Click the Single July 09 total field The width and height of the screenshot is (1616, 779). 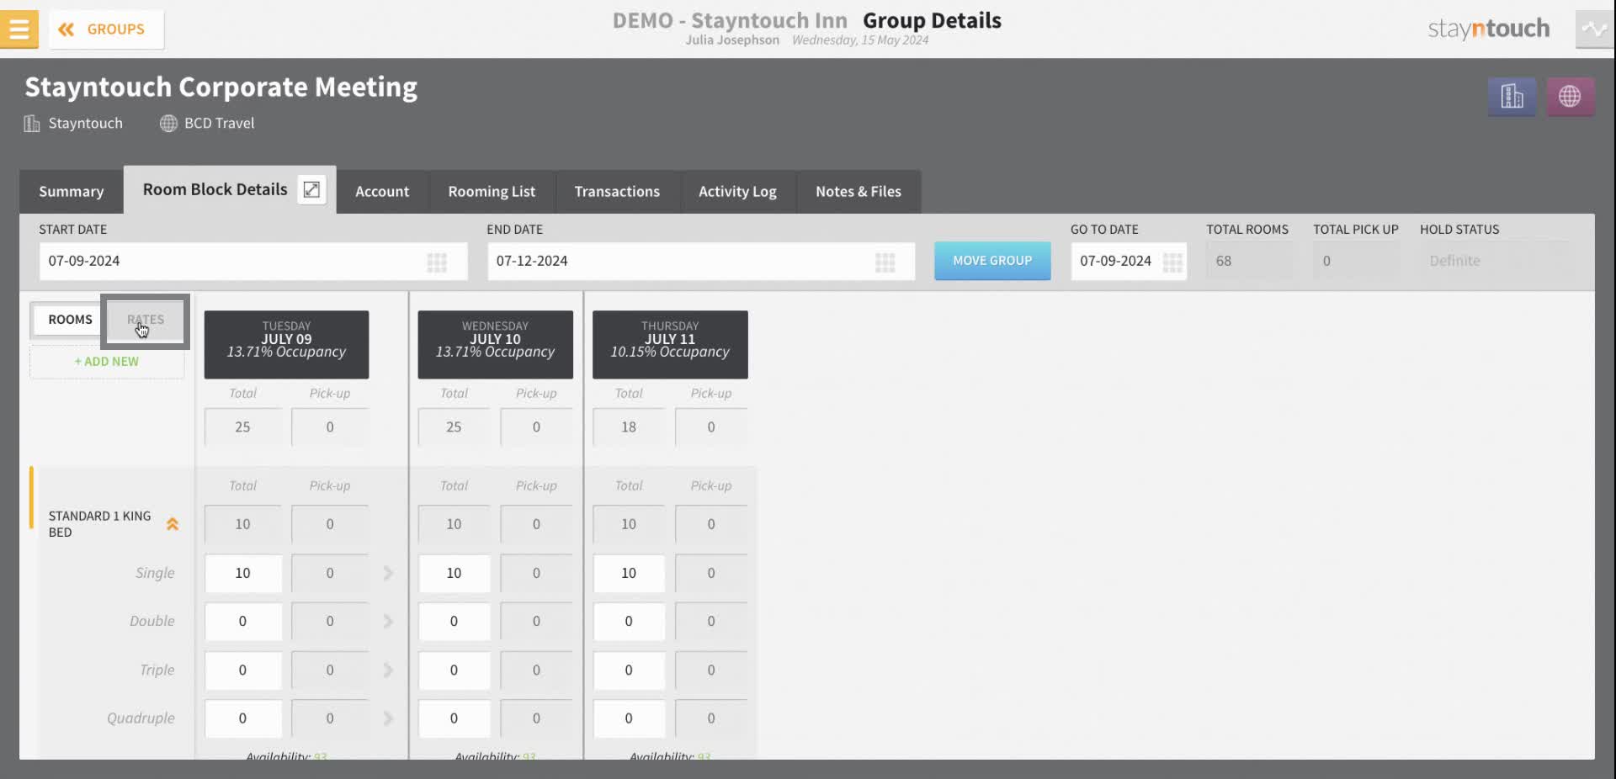pyautogui.click(x=242, y=574)
